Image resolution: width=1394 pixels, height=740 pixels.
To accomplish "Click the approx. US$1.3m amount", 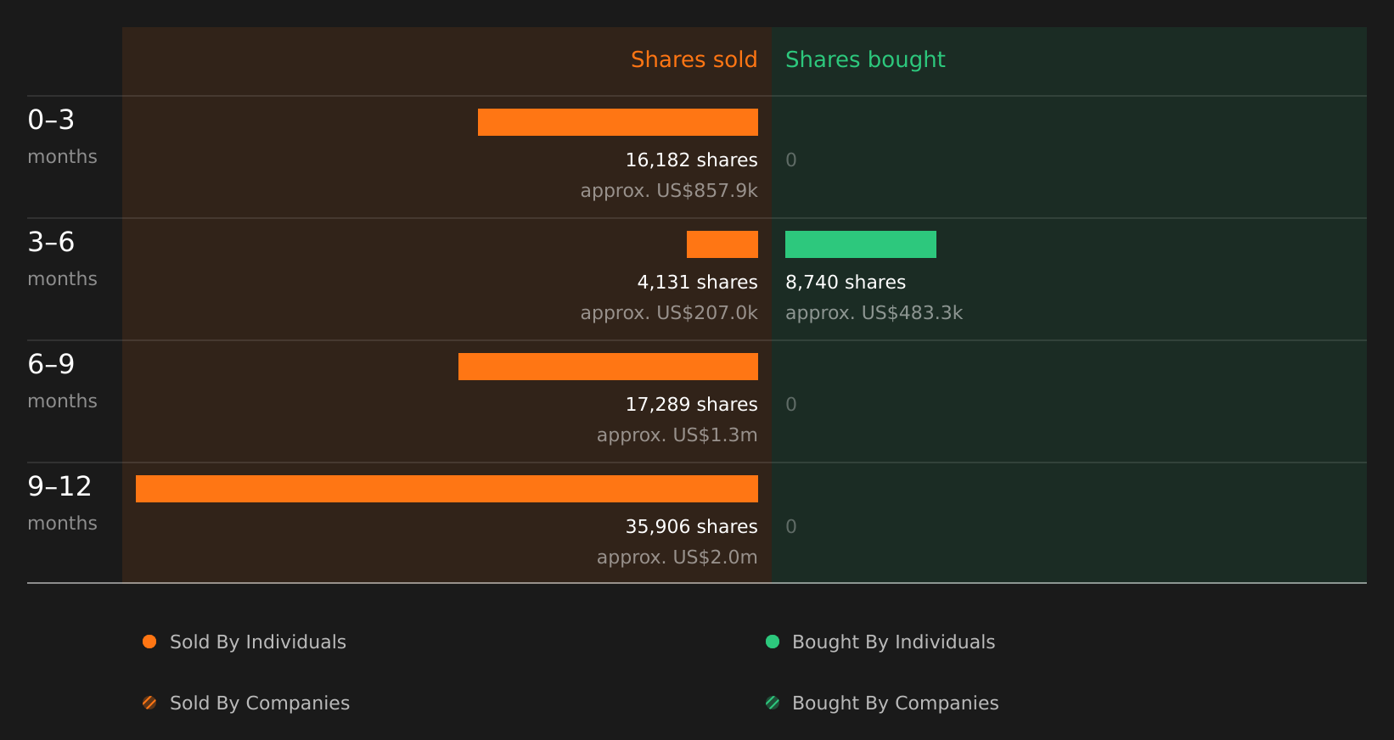I will coord(677,435).
